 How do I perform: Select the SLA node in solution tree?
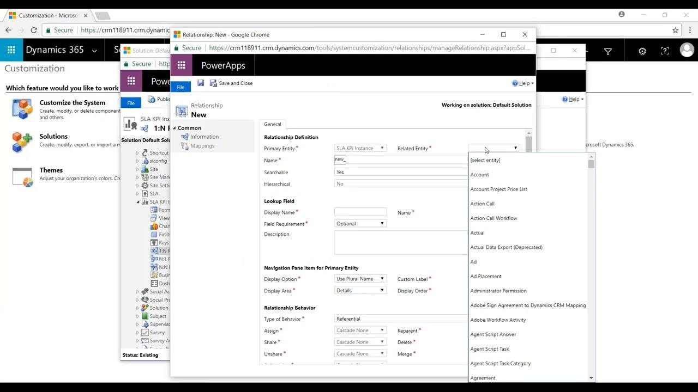(154, 194)
